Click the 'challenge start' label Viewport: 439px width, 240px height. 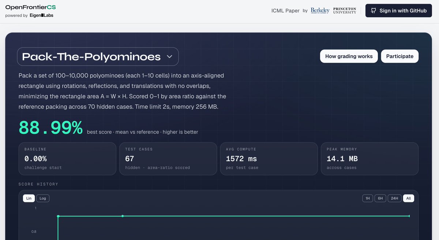click(43, 167)
